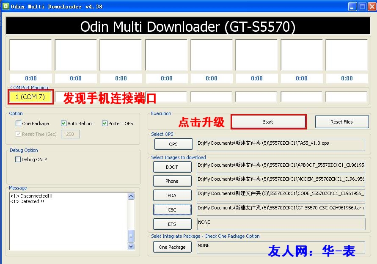Toggle the Reset Time (Sec) checkbox
The width and height of the screenshot is (377, 264).
[18, 134]
